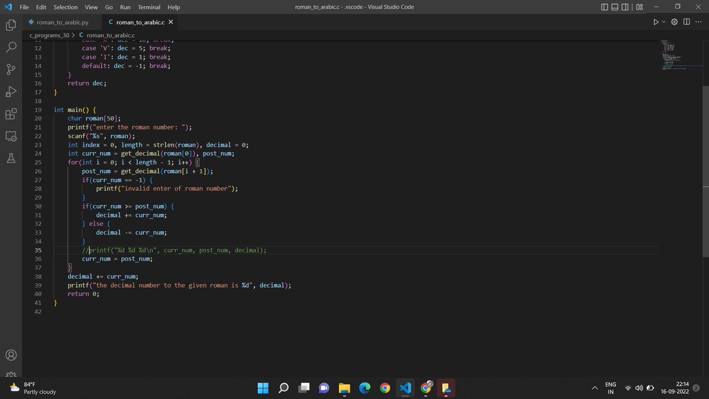Switch to the roman_to_arabic.py tab

tap(62, 22)
